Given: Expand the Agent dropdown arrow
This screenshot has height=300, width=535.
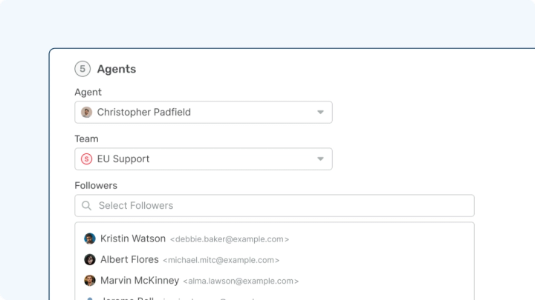Looking at the screenshot, I should [320, 113].
